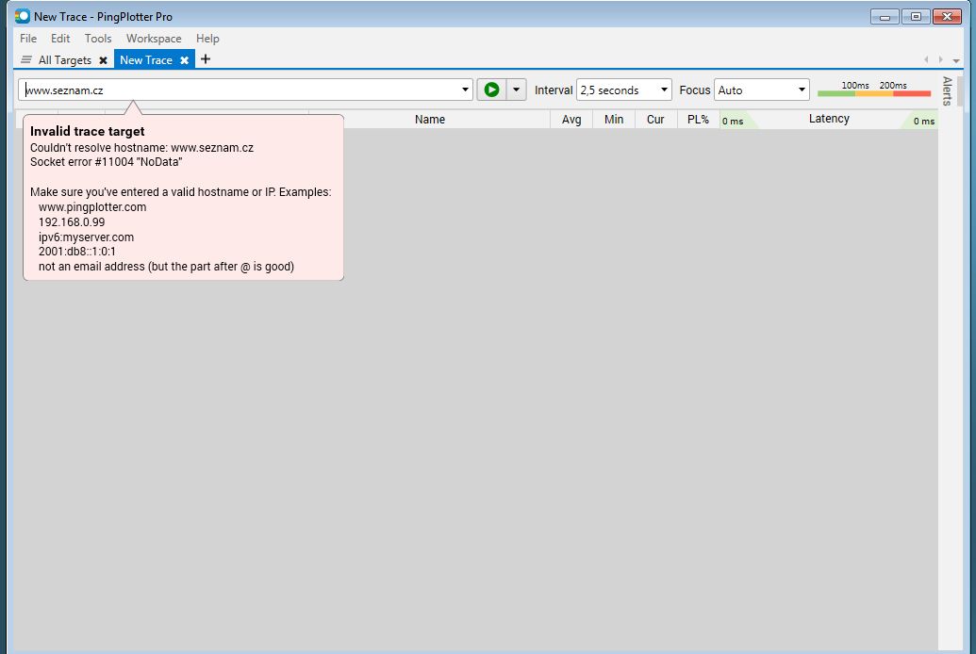Close the All Targets tab
The width and height of the screenshot is (976, 654).
104,60
